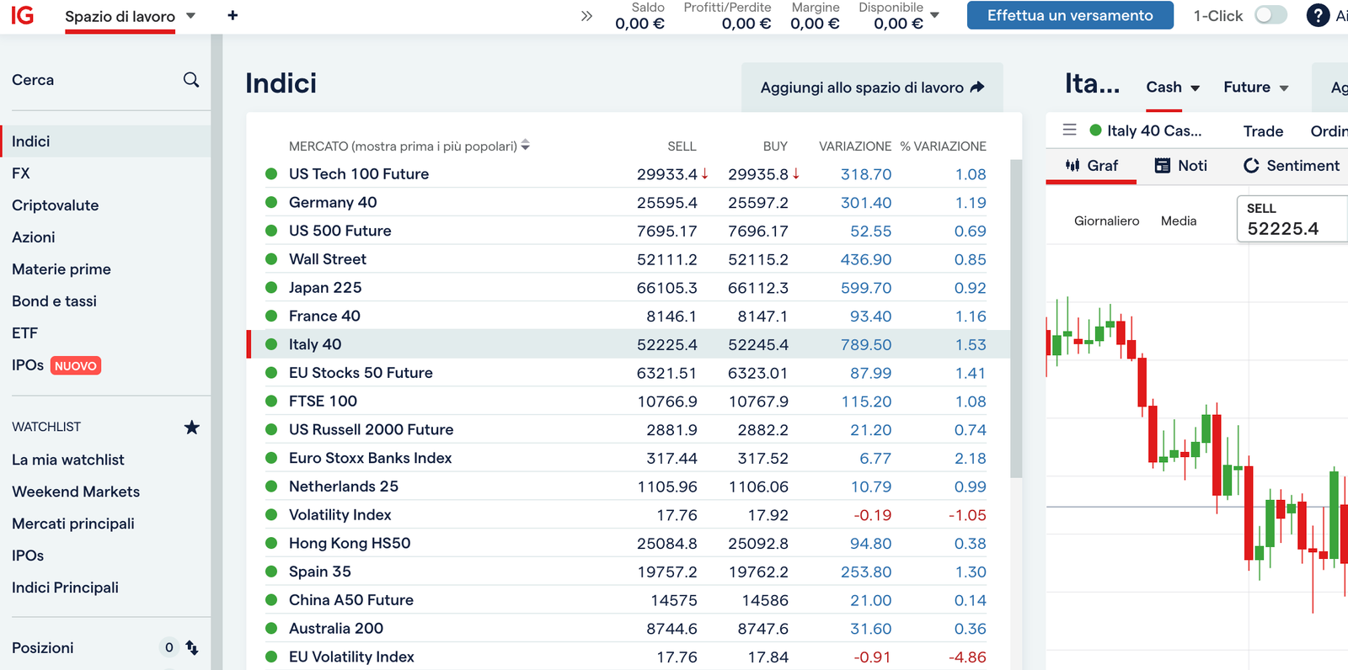Click the search magnifier icon
1348x670 pixels.
[x=191, y=79]
